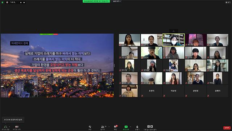Select the highlighted DAEWON participant video

point(174,40)
